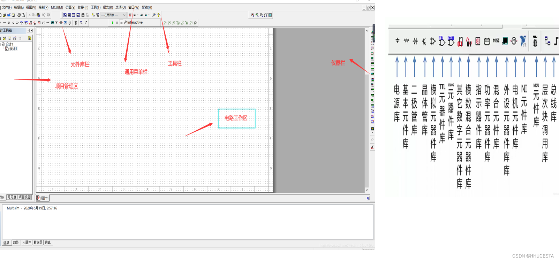Image resolution: width=559 pixels, height=261 pixels.
Task: Open the 视图(V) menu
Action: (31, 7)
